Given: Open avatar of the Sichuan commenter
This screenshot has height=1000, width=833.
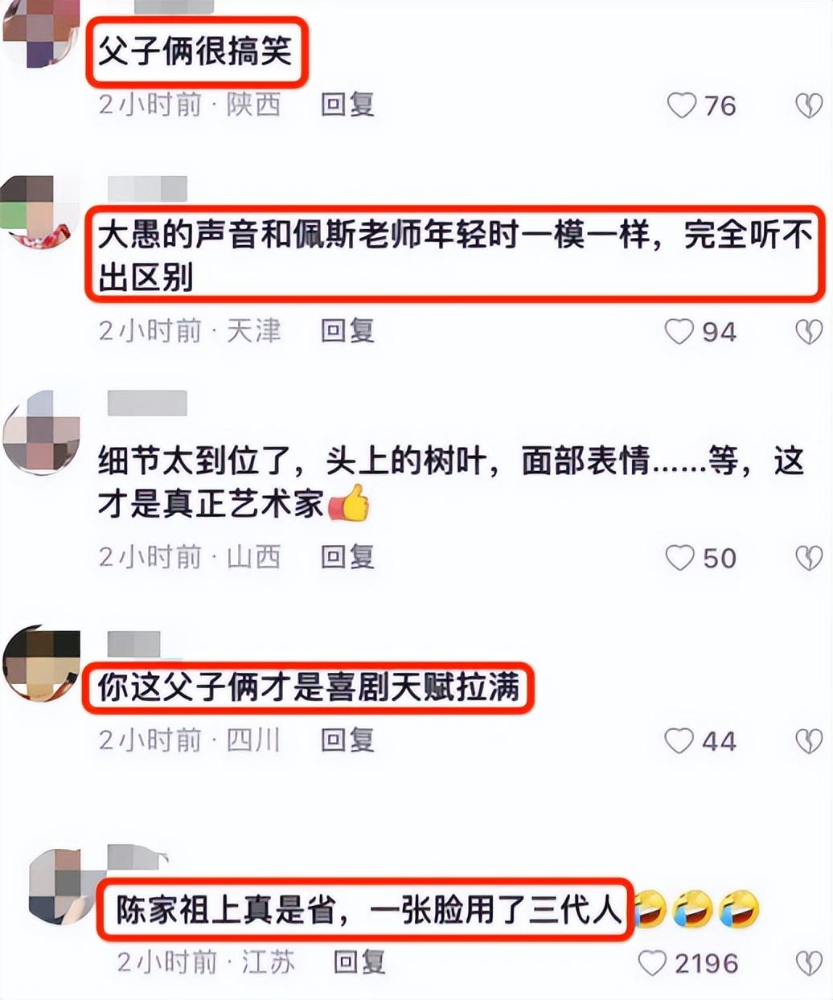Looking at the screenshot, I should pyautogui.click(x=42, y=662).
